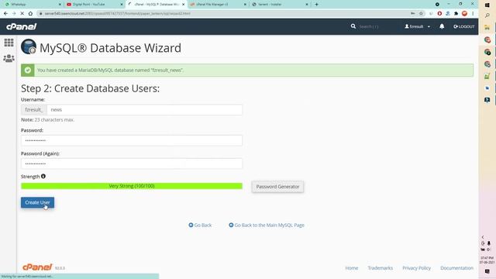Click the Create User button
496x279 pixels.
[x=37, y=202]
